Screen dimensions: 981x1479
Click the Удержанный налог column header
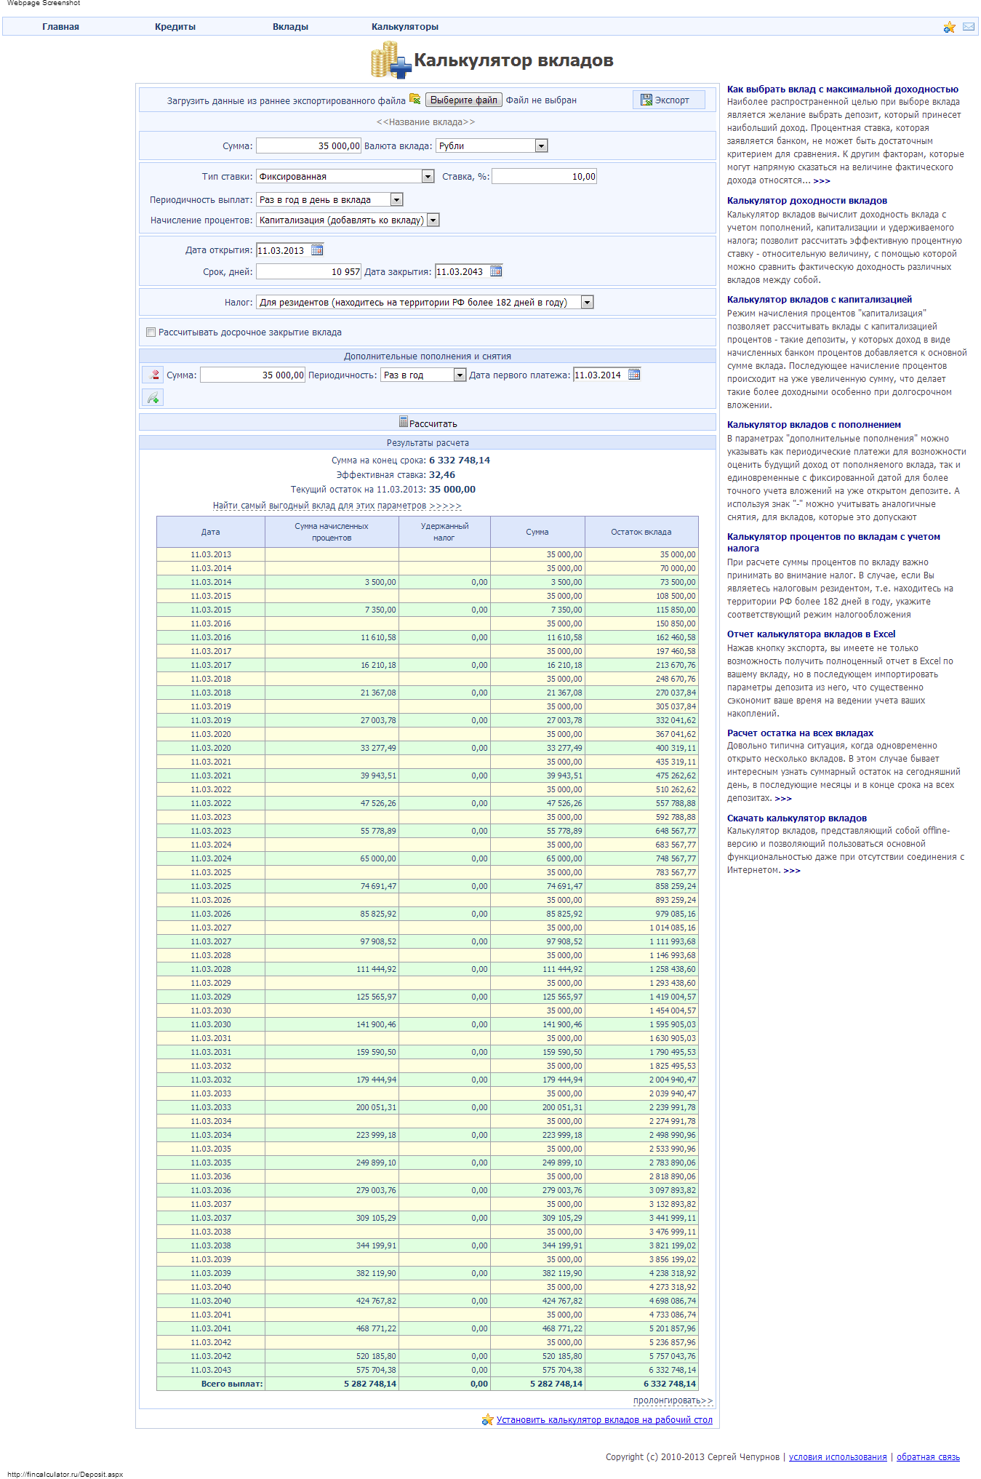pyautogui.click(x=444, y=532)
